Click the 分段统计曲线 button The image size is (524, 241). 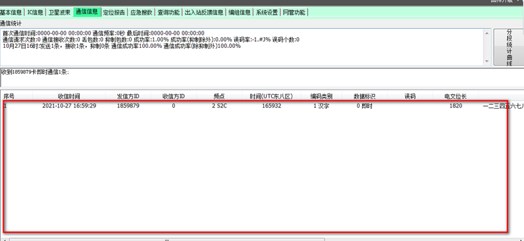pos(509,47)
